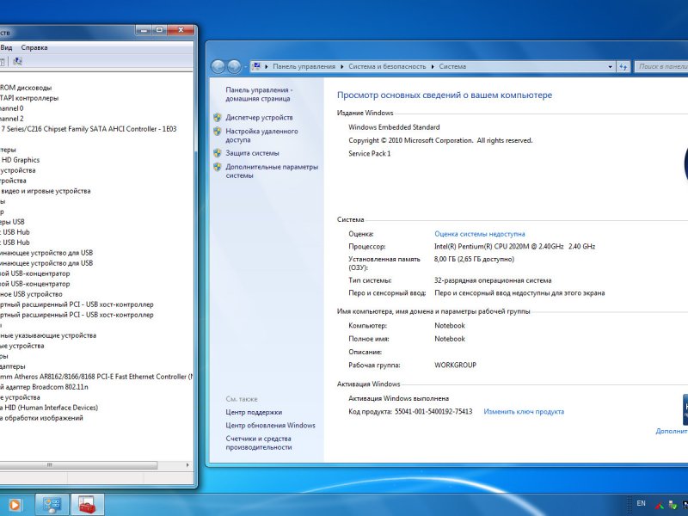Click the 32-разрядная операционная система value
Screen dimensions: 688x516
[493, 280]
